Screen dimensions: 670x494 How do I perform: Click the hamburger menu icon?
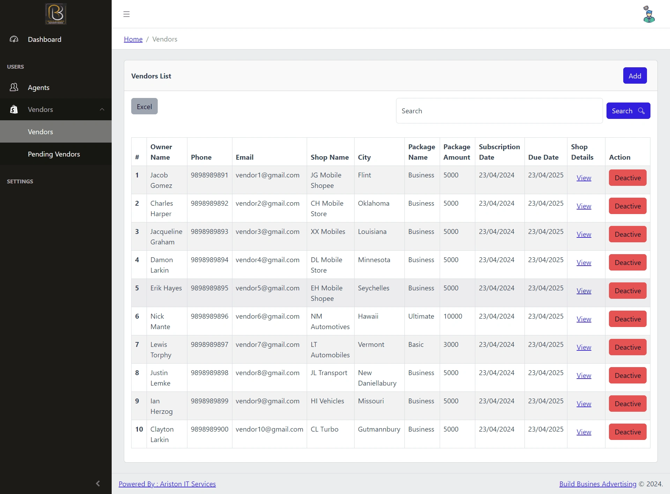click(126, 14)
